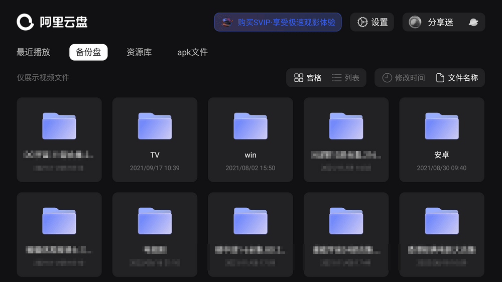Switch to 列表 list view
The width and height of the screenshot is (502, 282).
point(346,78)
